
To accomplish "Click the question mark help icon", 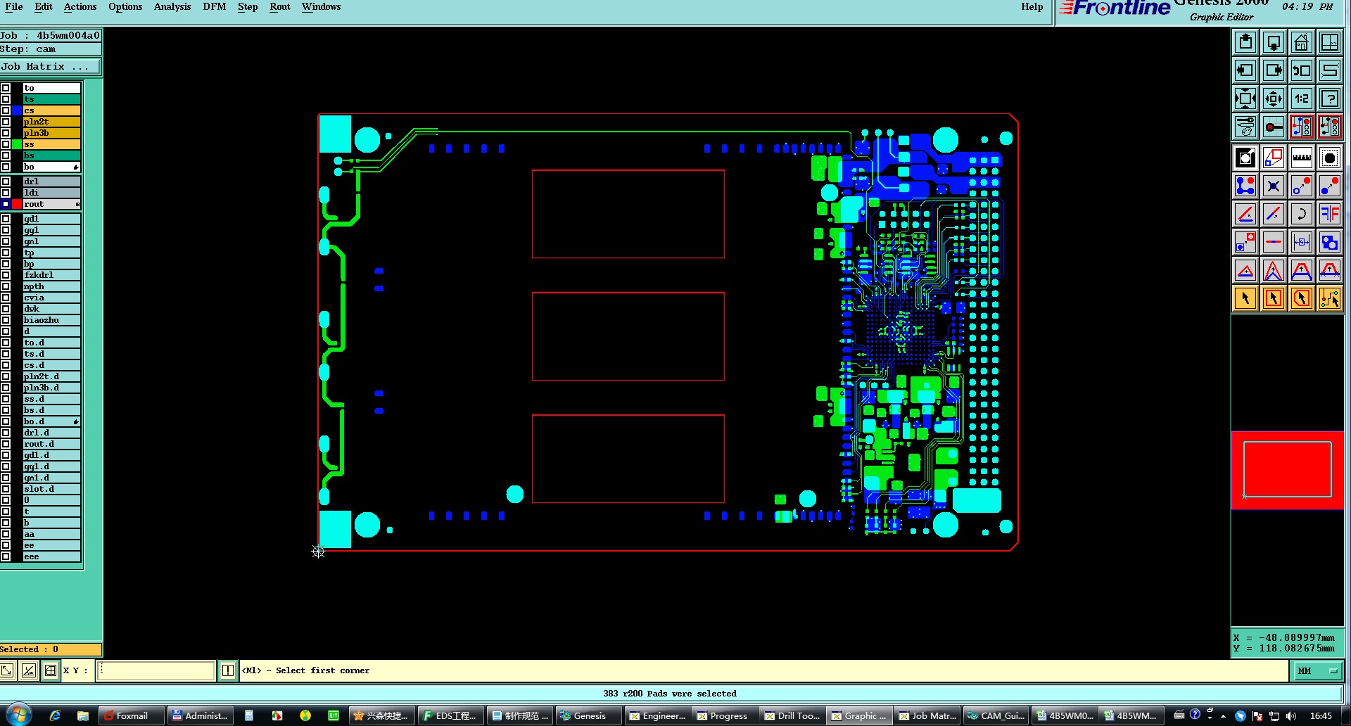I will click(x=1330, y=98).
